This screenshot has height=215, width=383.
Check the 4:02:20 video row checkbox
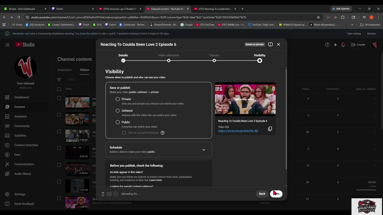tap(59, 148)
